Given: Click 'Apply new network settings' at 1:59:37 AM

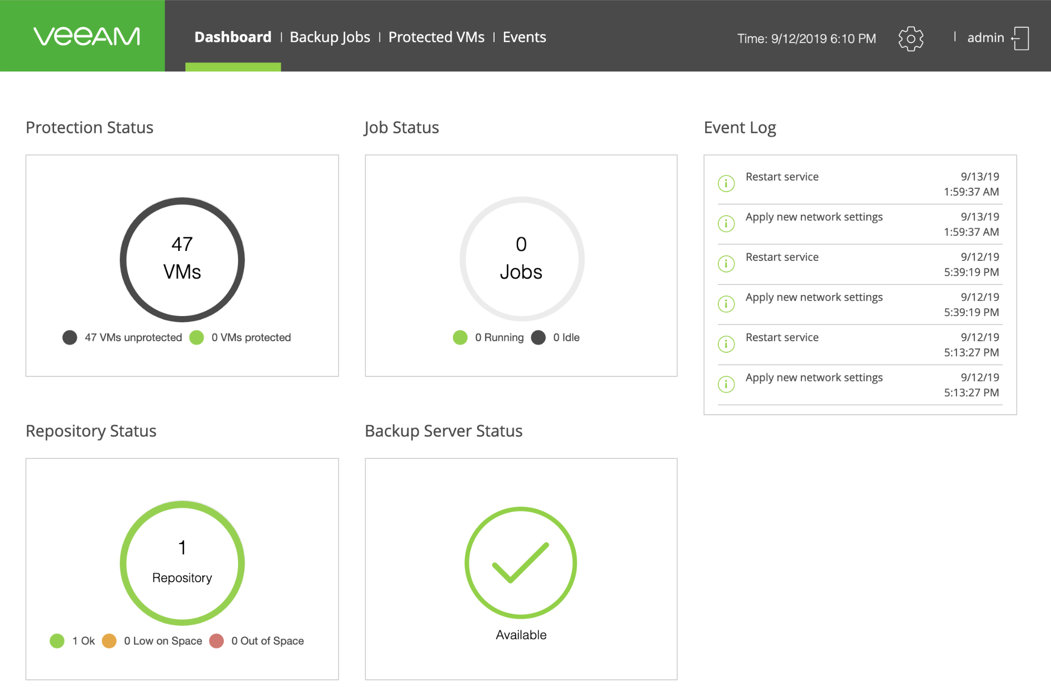Looking at the screenshot, I should (x=814, y=217).
